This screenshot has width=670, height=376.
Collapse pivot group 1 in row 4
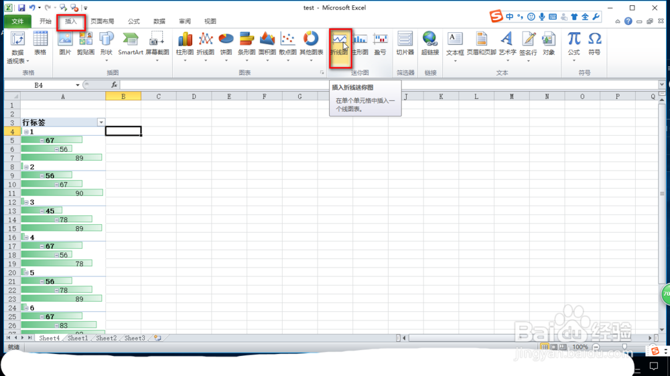(x=26, y=132)
